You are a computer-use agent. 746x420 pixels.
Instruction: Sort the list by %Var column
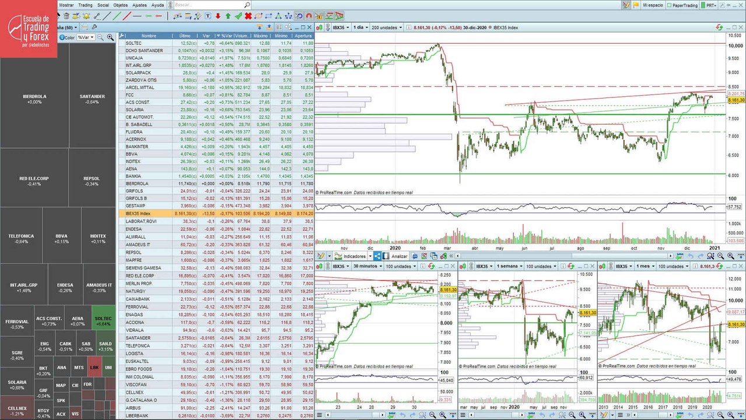[224, 36]
